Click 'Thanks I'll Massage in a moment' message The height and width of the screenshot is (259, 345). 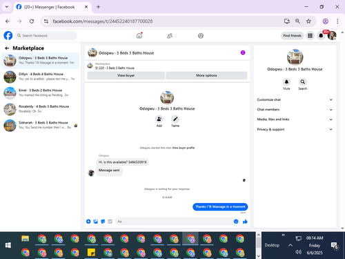[x=220, y=207]
